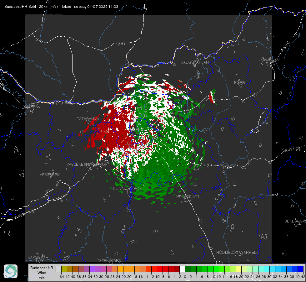306x282 pixels.
Task: Click the HÓDMEZŐVÁSÁRHELY city label
Action: click(237, 253)
